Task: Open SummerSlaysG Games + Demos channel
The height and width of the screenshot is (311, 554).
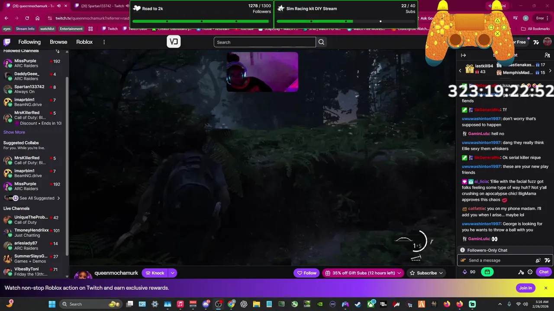Action: point(32,258)
